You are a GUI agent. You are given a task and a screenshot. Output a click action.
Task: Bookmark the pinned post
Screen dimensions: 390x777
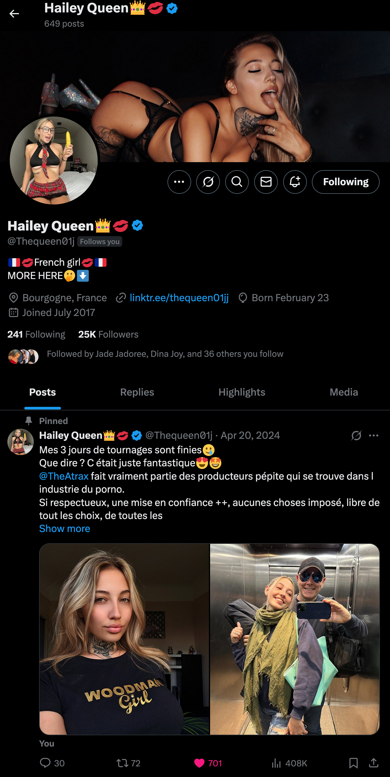[354, 763]
